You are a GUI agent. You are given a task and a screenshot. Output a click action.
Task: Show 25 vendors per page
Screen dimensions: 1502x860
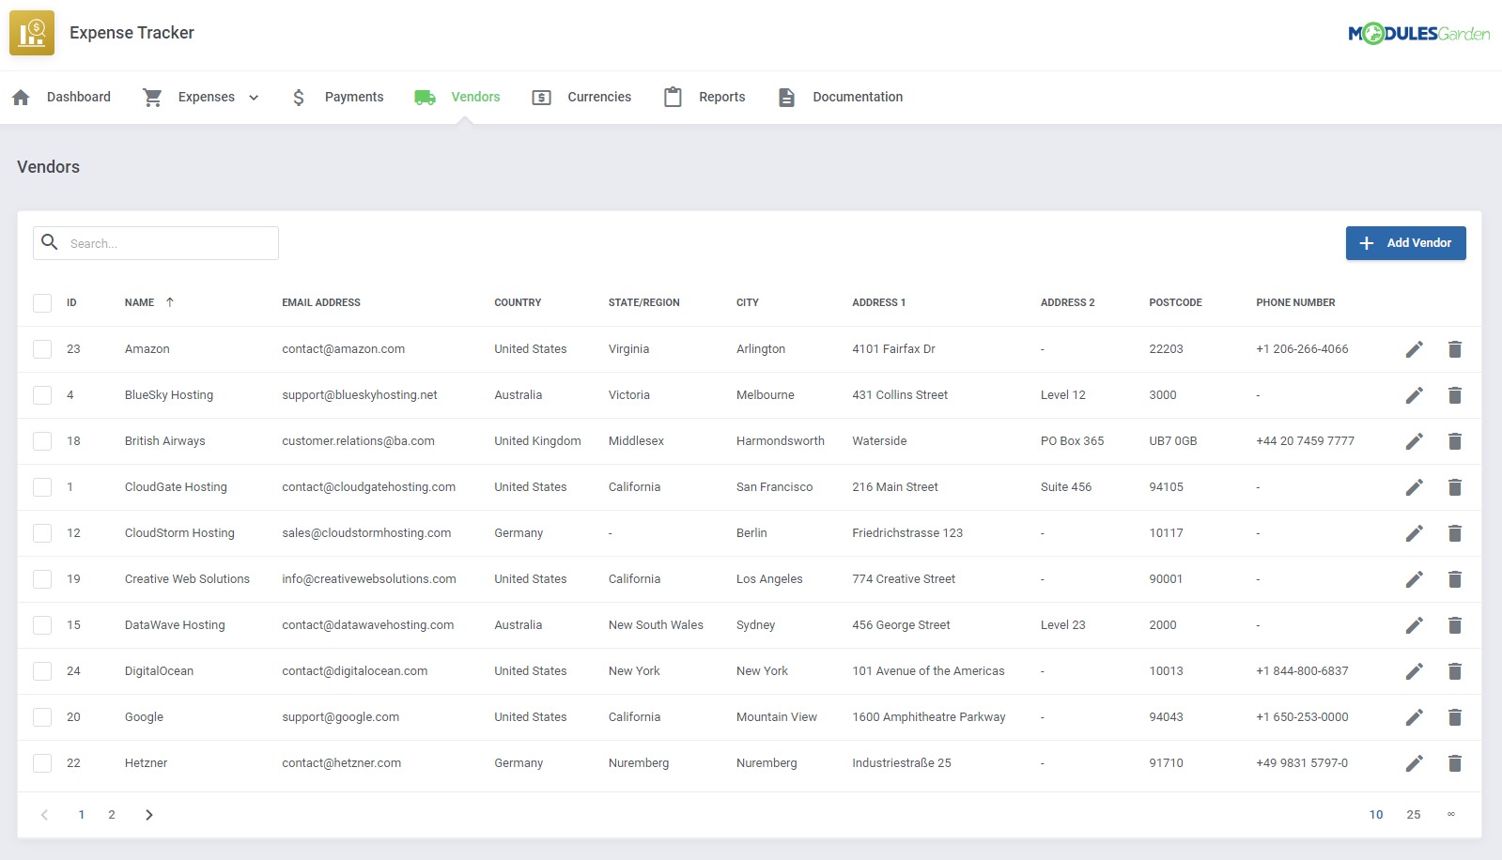(x=1413, y=815)
